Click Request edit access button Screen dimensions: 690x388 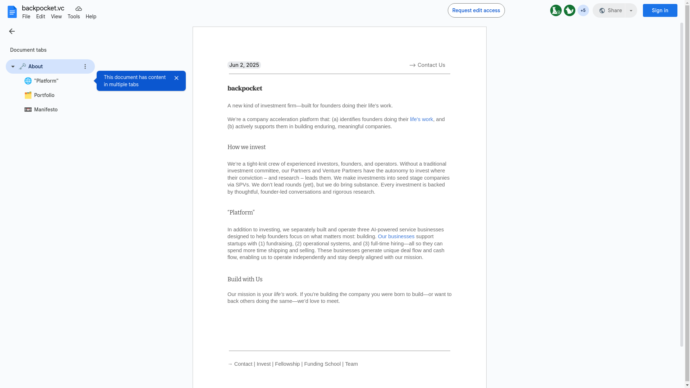click(x=476, y=10)
